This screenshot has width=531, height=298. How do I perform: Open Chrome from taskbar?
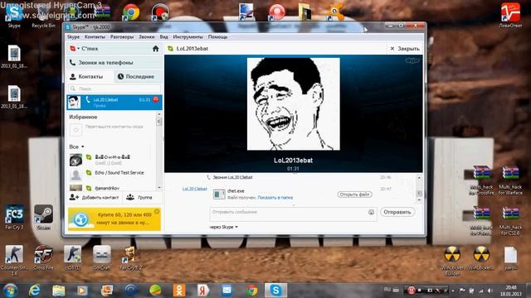(x=251, y=291)
